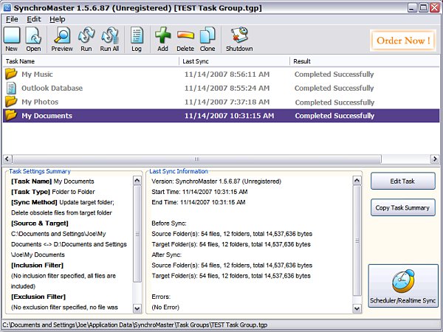Viewport: 443px width, 332px height.
Task: Click the Shutdown toolbar icon
Action: point(239,35)
